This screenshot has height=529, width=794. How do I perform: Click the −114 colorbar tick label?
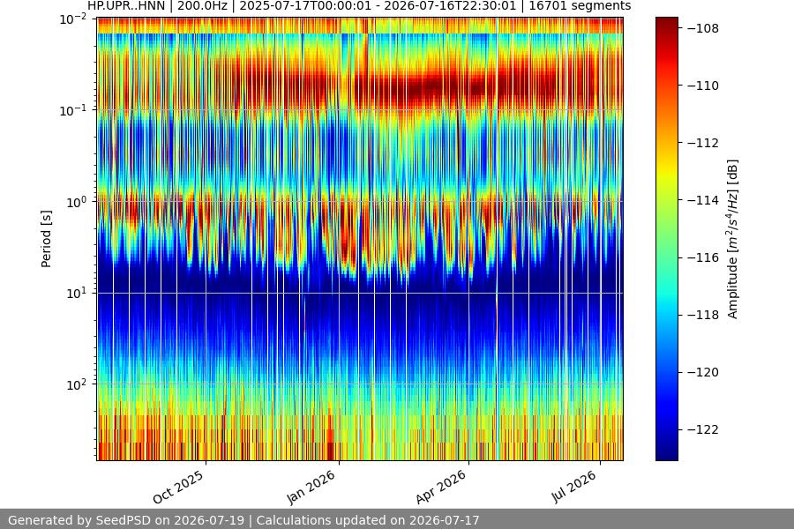pos(703,200)
